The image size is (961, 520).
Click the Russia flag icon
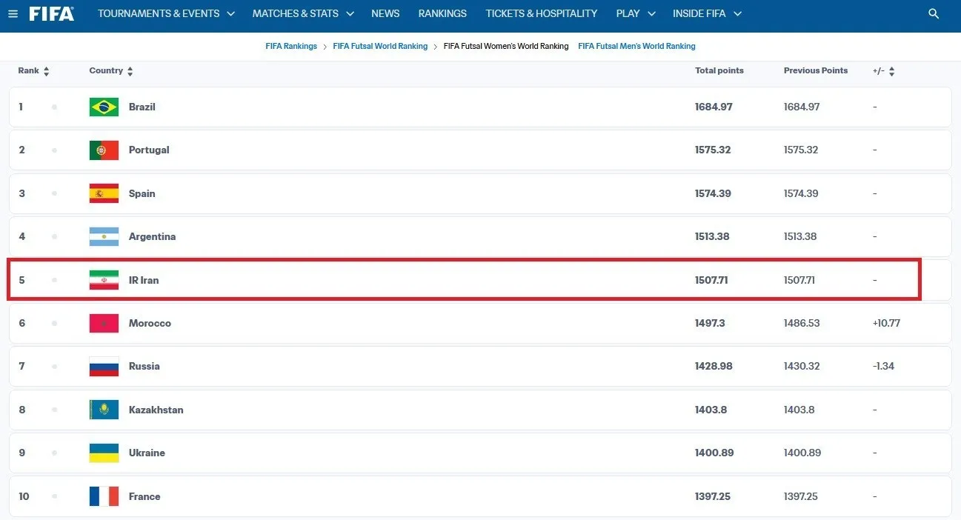tap(104, 367)
